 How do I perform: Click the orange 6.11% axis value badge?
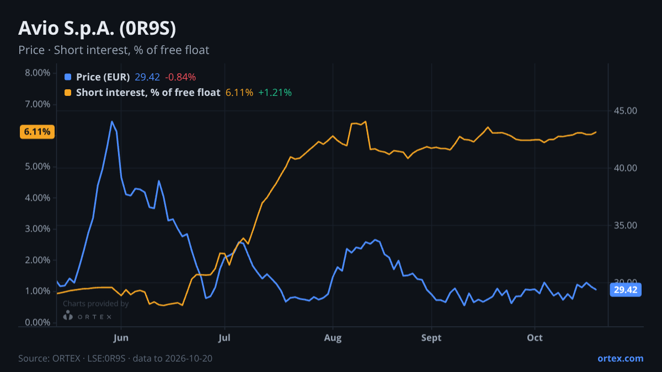tap(38, 132)
